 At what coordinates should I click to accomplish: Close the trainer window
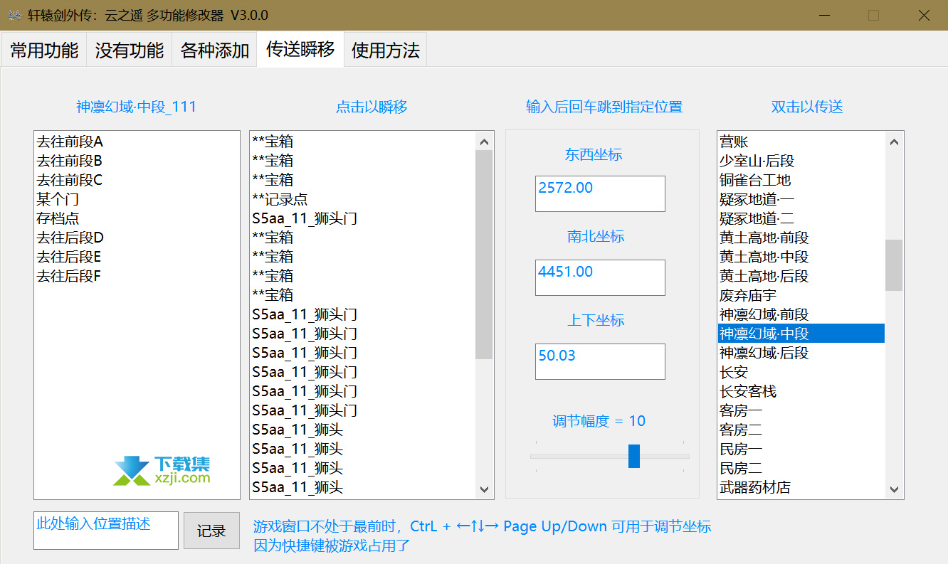(x=924, y=16)
